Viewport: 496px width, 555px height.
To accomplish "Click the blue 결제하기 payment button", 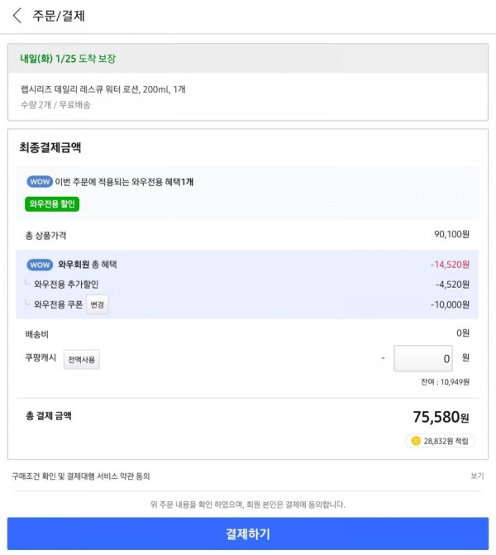I will [248, 533].
